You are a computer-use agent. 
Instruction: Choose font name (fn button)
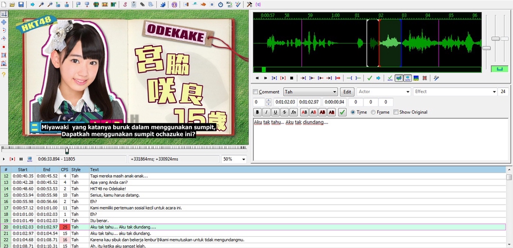(293, 112)
